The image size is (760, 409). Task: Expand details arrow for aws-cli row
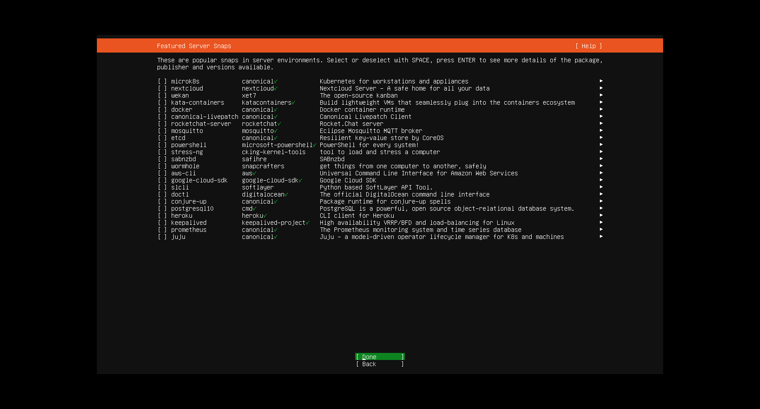tap(601, 173)
